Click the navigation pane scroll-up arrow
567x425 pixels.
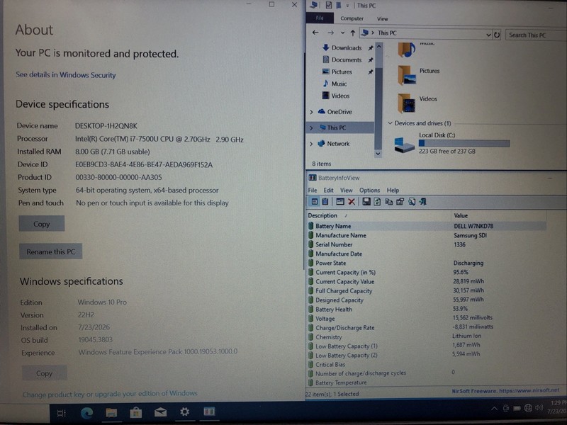(378, 47)
